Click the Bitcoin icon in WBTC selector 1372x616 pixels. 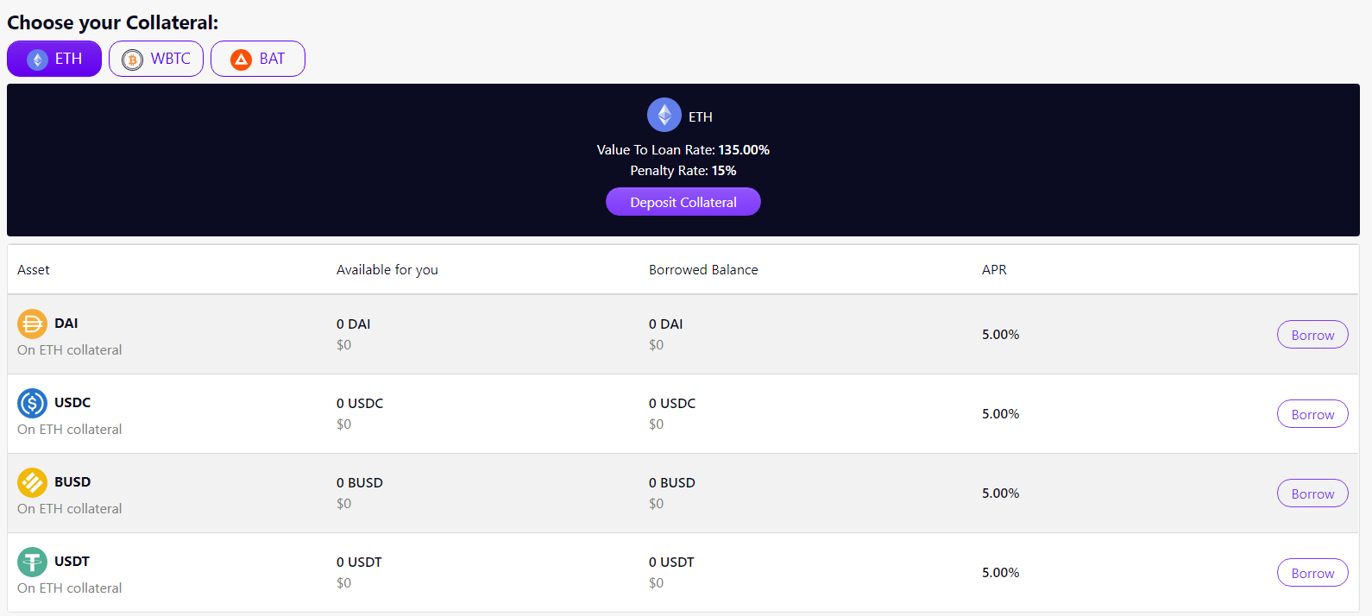(132, 60)
